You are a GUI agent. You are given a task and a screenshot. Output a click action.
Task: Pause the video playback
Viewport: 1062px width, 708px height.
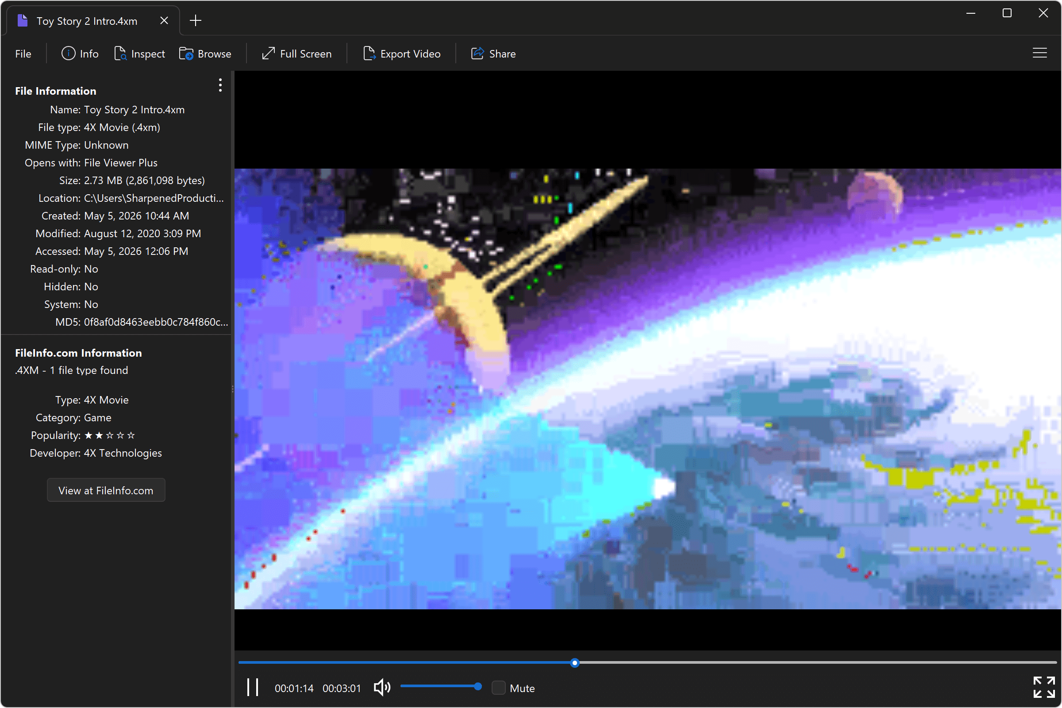tap(253, 688)
